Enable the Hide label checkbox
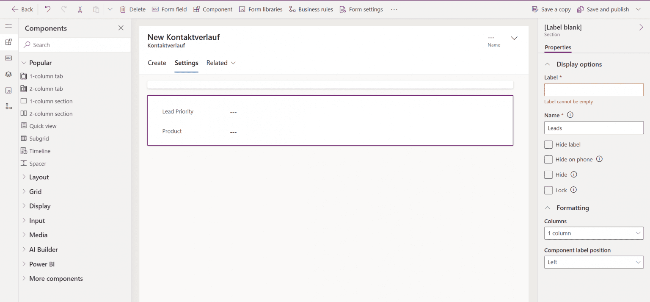650x302 pixels. 548,144
